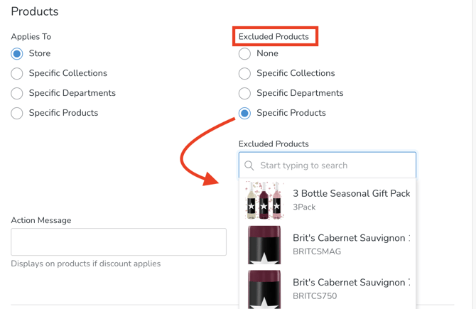Pick 3 Bottle Seasonal Gift Pack from results
This screenshot has height=309, width=476.
pyautogui.click(x=351, y=194)
